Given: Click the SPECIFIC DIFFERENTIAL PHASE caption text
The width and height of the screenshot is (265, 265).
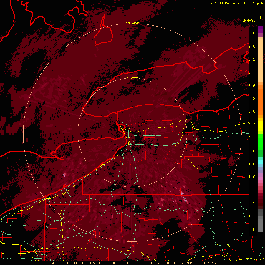Looking at the screenshot, I should tap(86, 263).
